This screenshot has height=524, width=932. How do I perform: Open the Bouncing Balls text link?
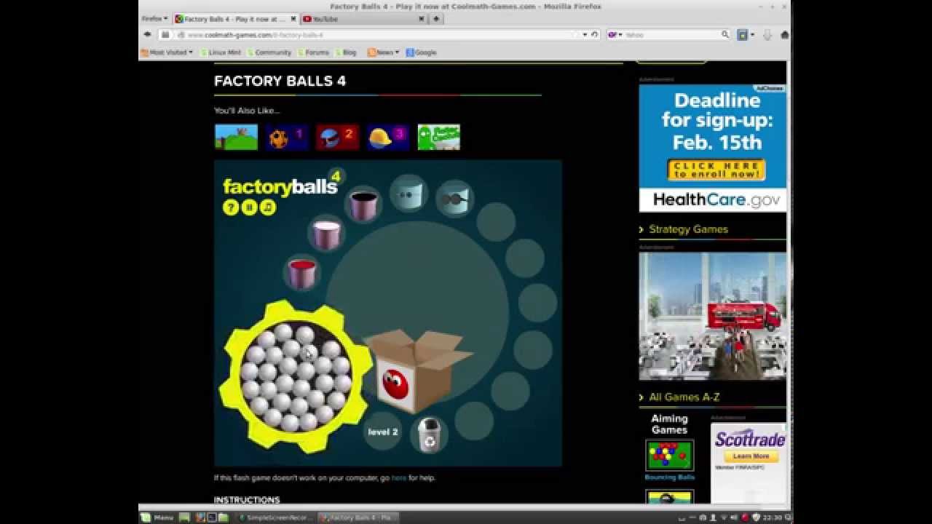pos(670,477)
